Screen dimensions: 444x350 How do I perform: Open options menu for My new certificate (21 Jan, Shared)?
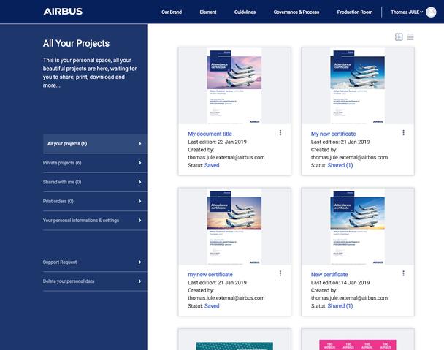[404, 133]
